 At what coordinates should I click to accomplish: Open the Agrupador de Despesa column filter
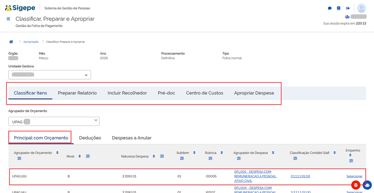(239, 158)
